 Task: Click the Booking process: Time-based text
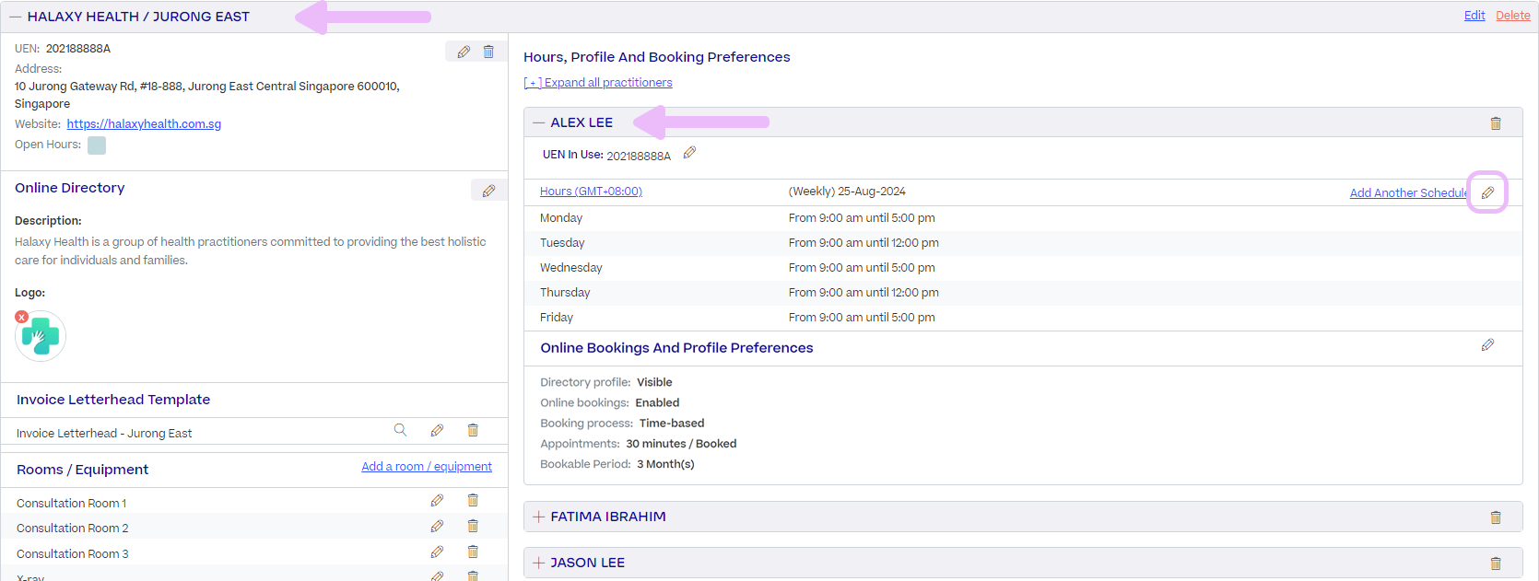[622, 424]
